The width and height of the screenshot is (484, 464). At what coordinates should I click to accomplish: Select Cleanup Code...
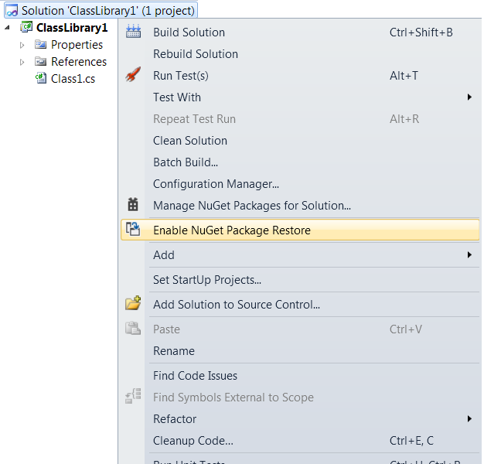tap(300, 441)
